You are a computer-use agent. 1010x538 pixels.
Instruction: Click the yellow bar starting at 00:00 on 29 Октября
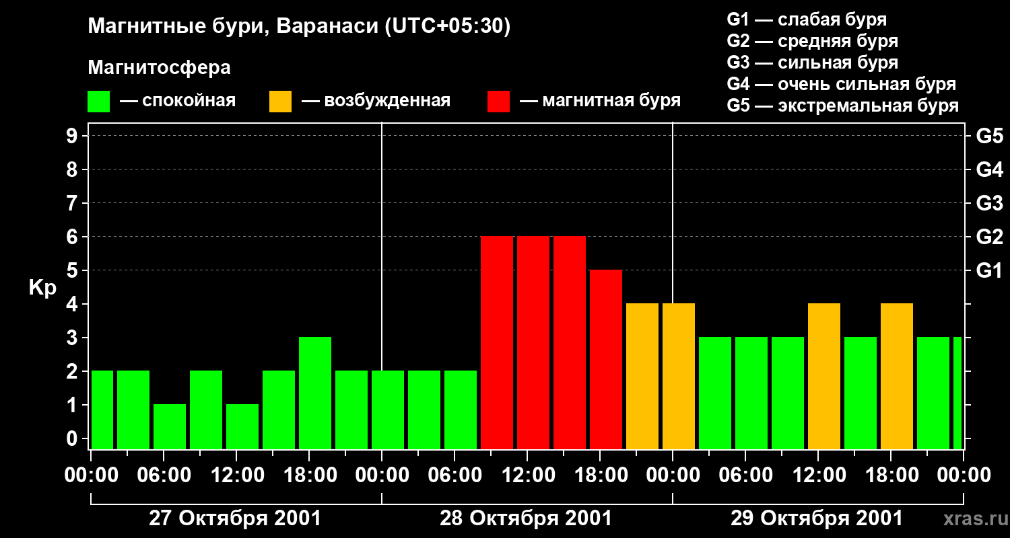pyautogui.click(x=679, y=376)
